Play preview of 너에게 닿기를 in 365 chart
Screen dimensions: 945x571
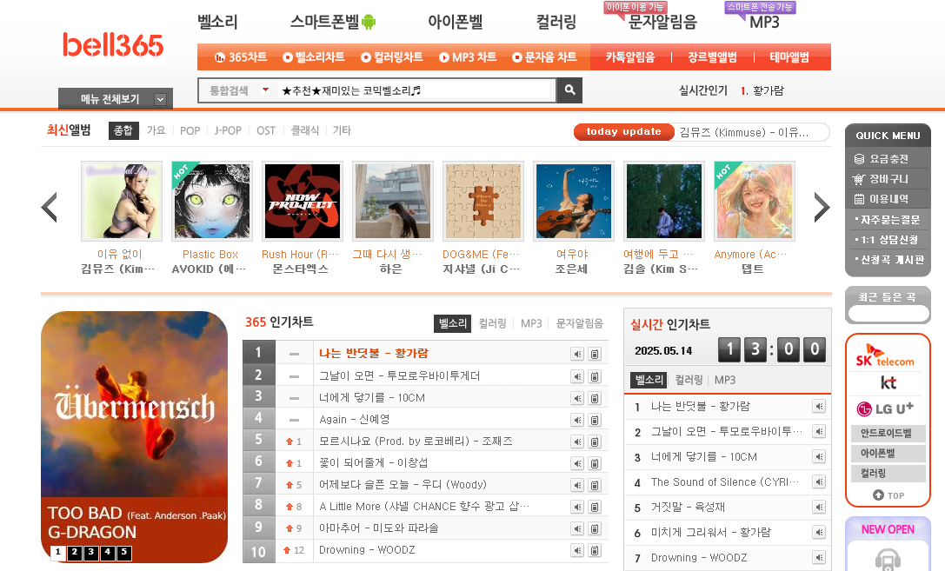click(x=577, y=398)
